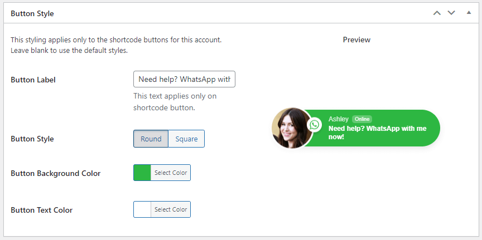Viewport: 482px width, 240px height.
Task: Click the 'Button Label' field label
Action: point(33,80)
